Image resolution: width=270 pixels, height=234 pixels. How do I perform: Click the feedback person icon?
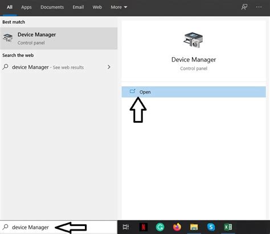[x=244, y=7]
